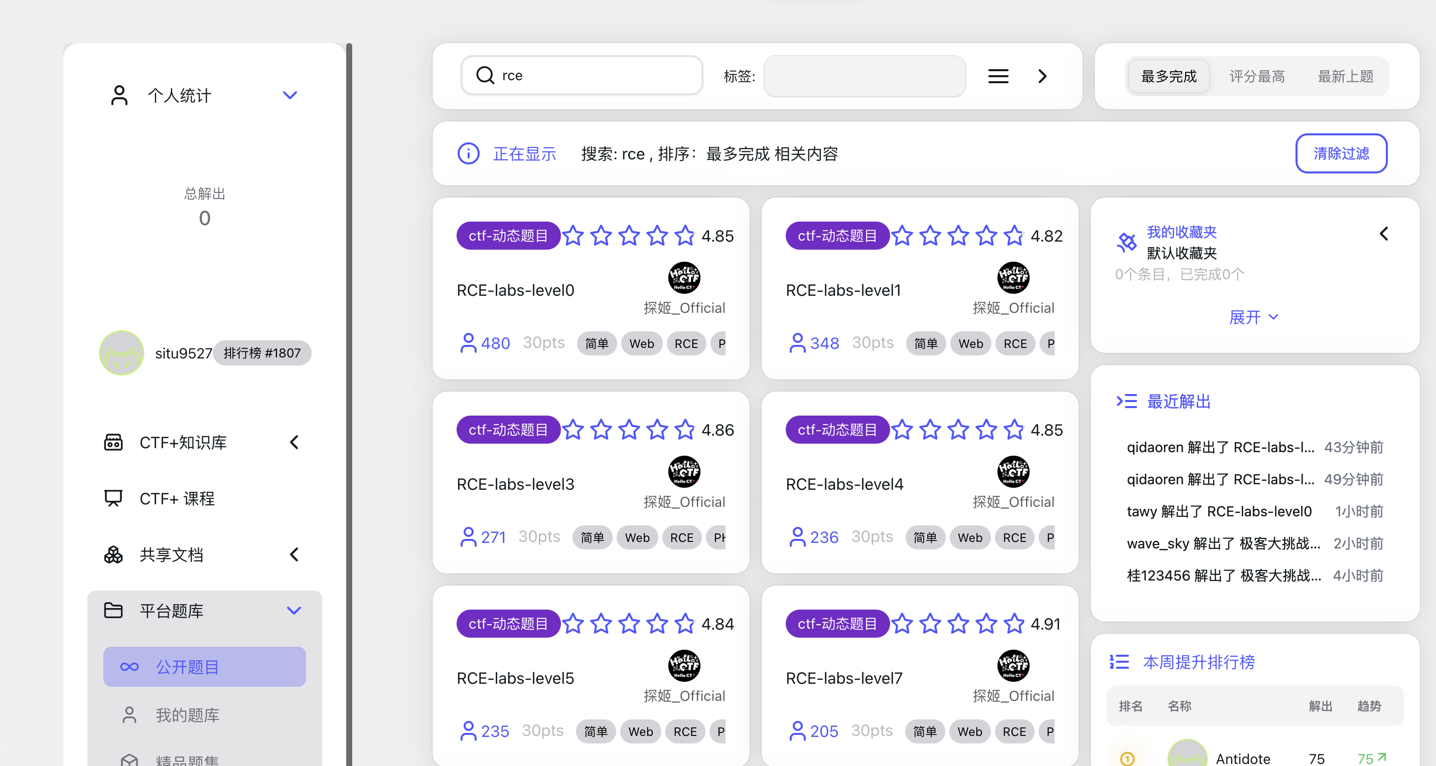This screenshot has width=1436, height=766.
Task: Expand the 个人统计 section chevron
Action: [290, 95]
